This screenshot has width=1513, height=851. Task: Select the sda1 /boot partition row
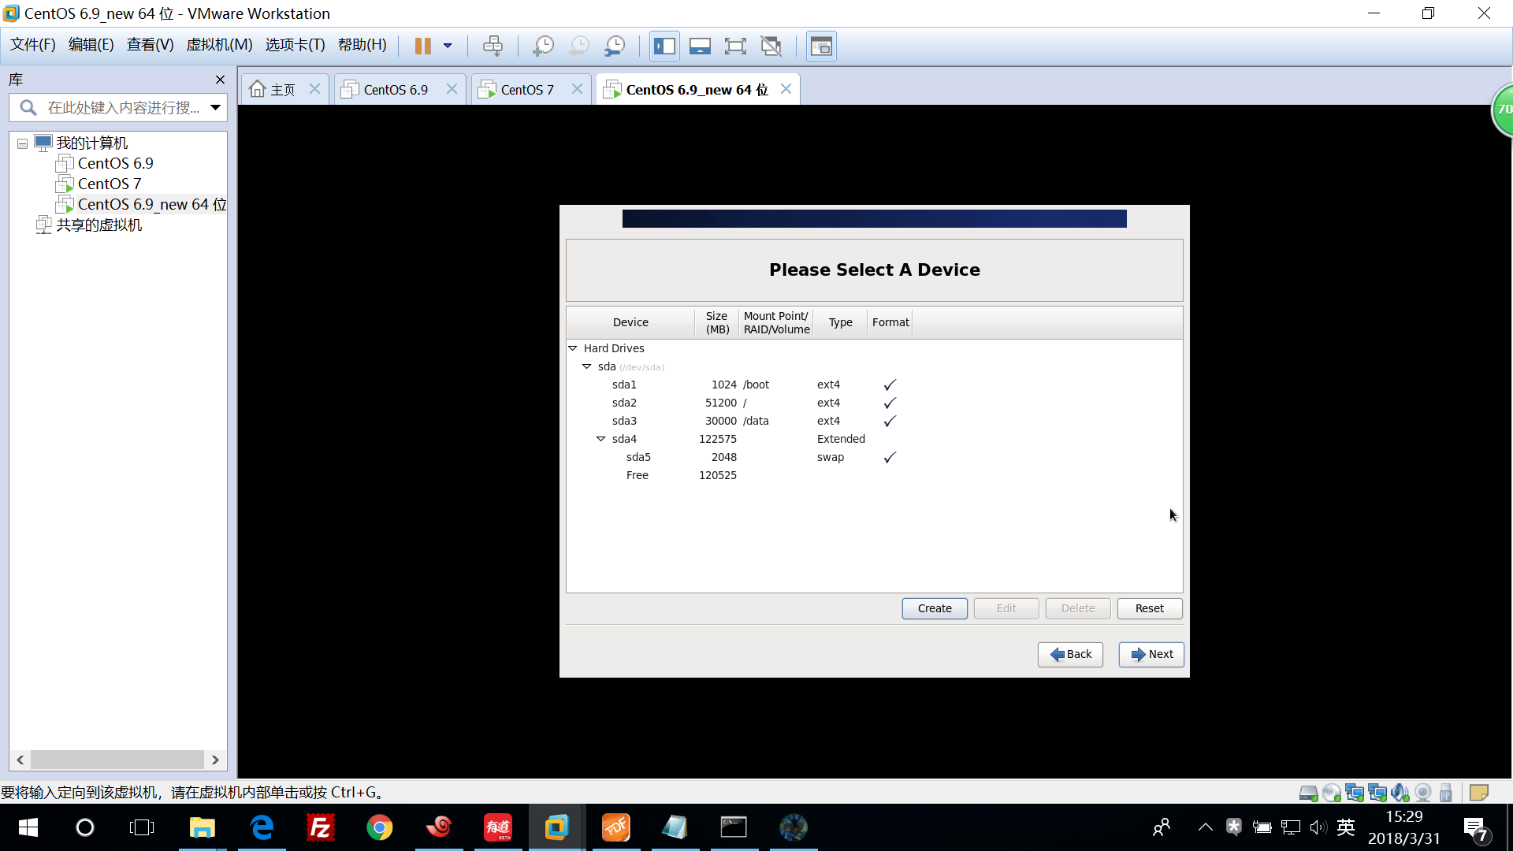(x=874, y=385)
